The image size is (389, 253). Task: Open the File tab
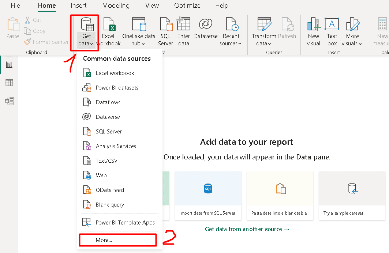(15, 5)
